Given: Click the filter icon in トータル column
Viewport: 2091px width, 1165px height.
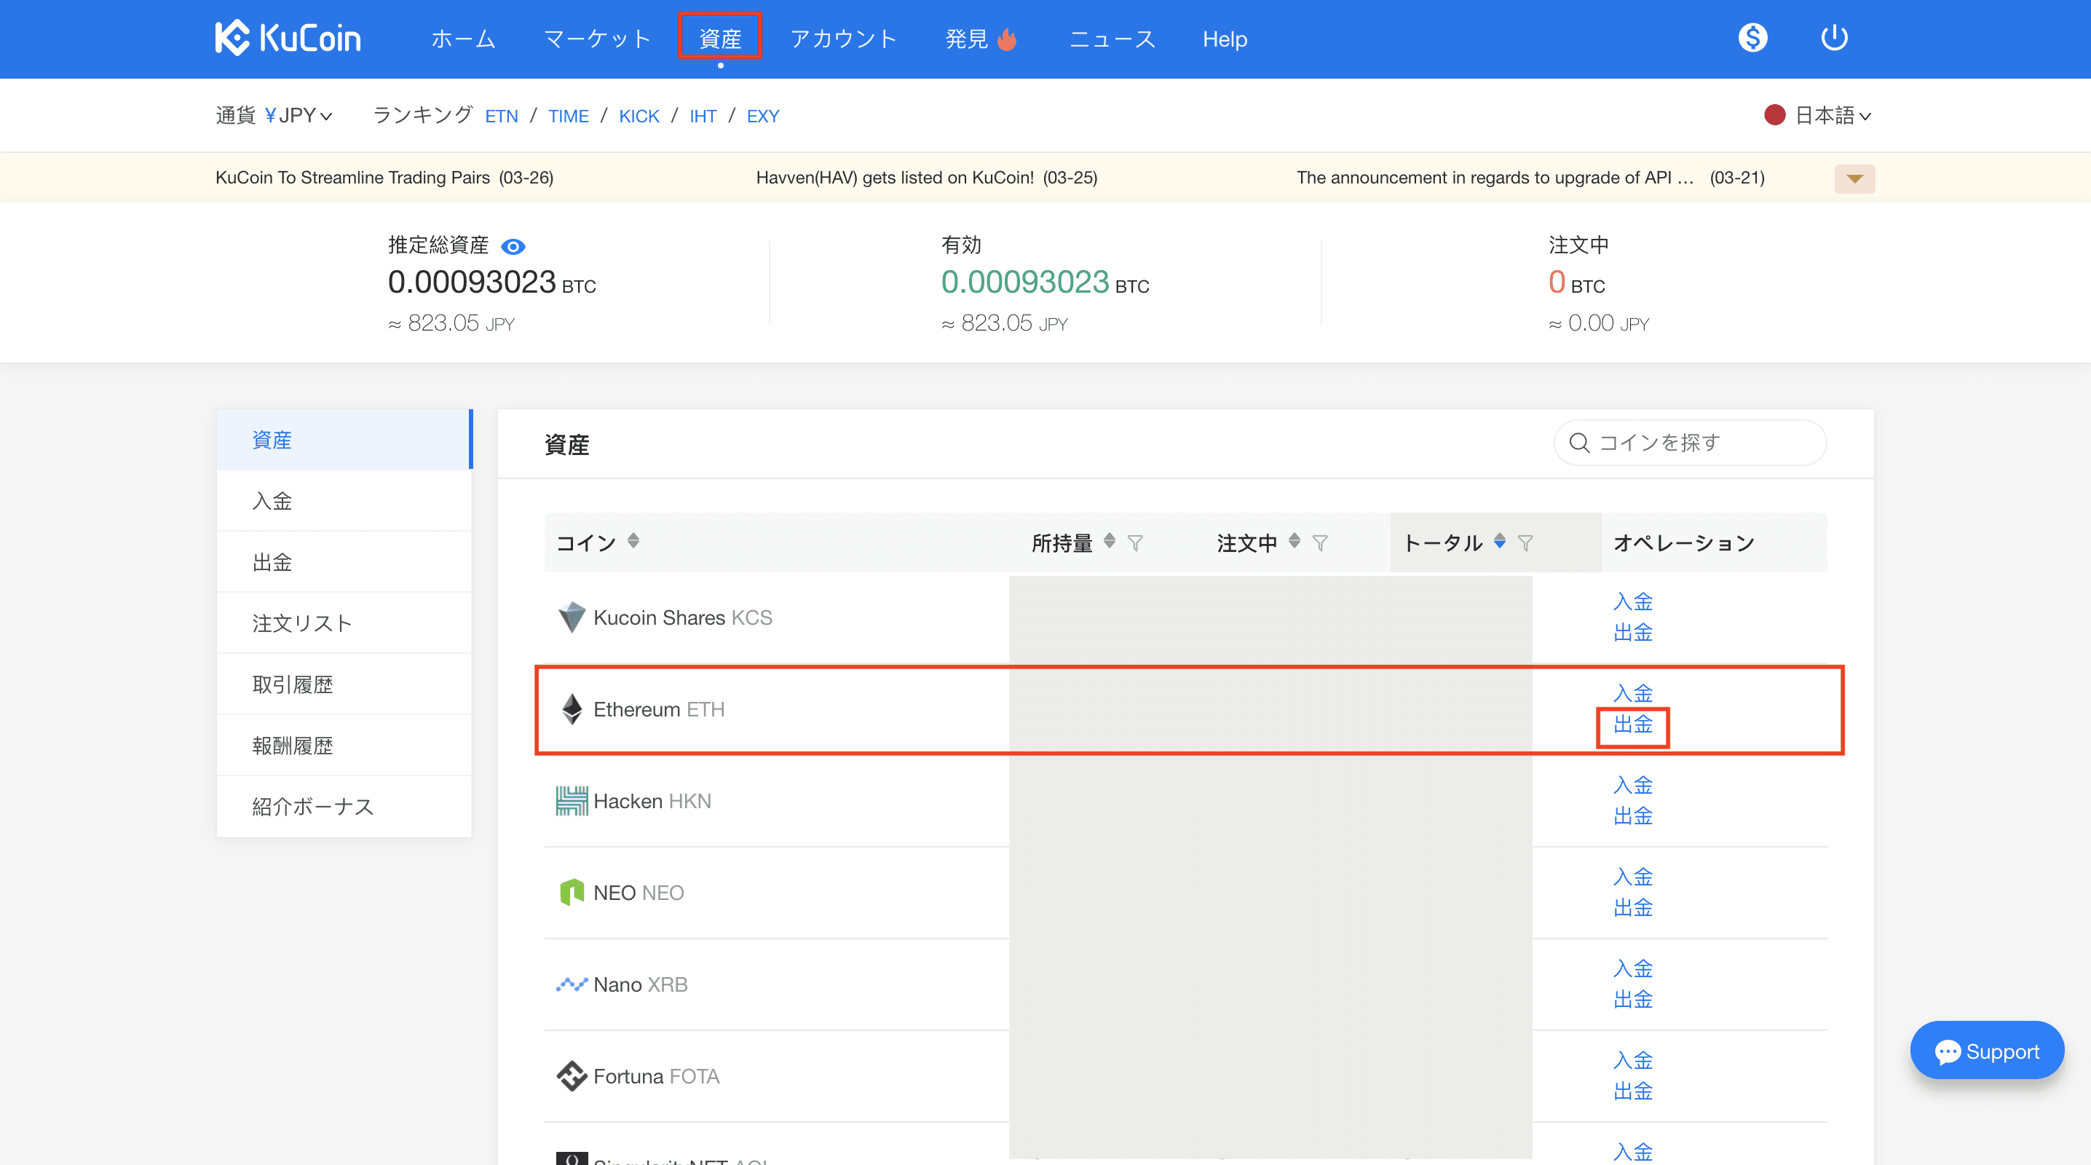Looking at the screenshot, I should pos(1525,543).
